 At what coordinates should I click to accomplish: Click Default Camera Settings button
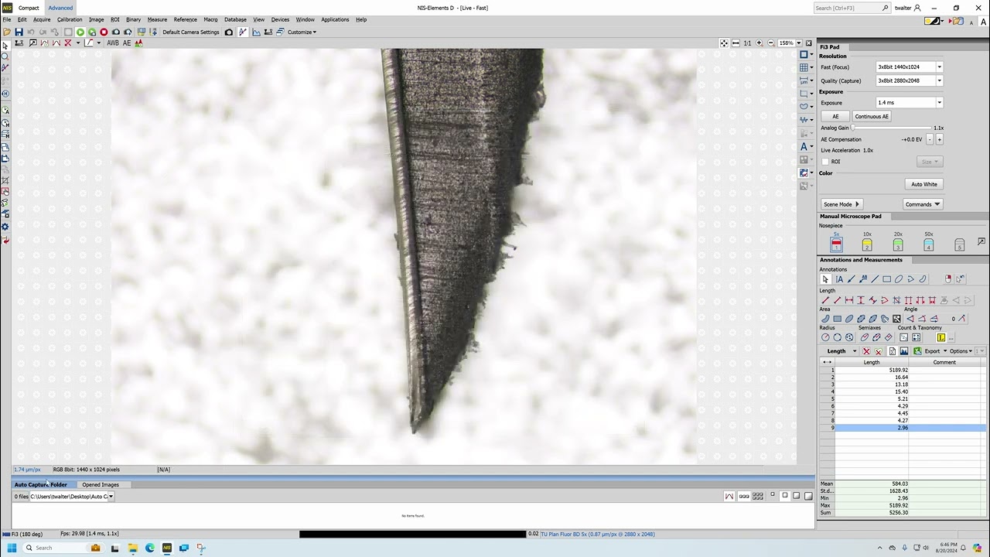[x=191, y=32]
